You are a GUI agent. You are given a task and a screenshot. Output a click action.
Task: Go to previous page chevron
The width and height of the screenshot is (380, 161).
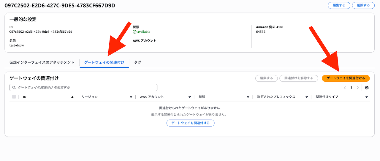pos(345,88)
